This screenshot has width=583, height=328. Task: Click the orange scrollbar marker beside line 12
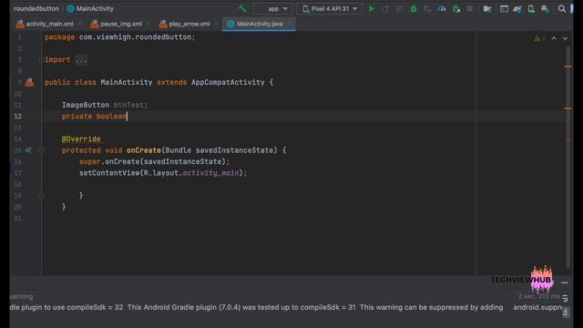point(568,108)
